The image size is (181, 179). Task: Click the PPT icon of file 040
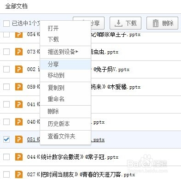tap(19, 122)
